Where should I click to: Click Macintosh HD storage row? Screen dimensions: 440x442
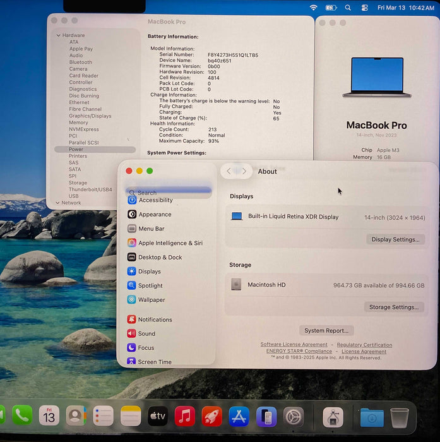[327, 285]
